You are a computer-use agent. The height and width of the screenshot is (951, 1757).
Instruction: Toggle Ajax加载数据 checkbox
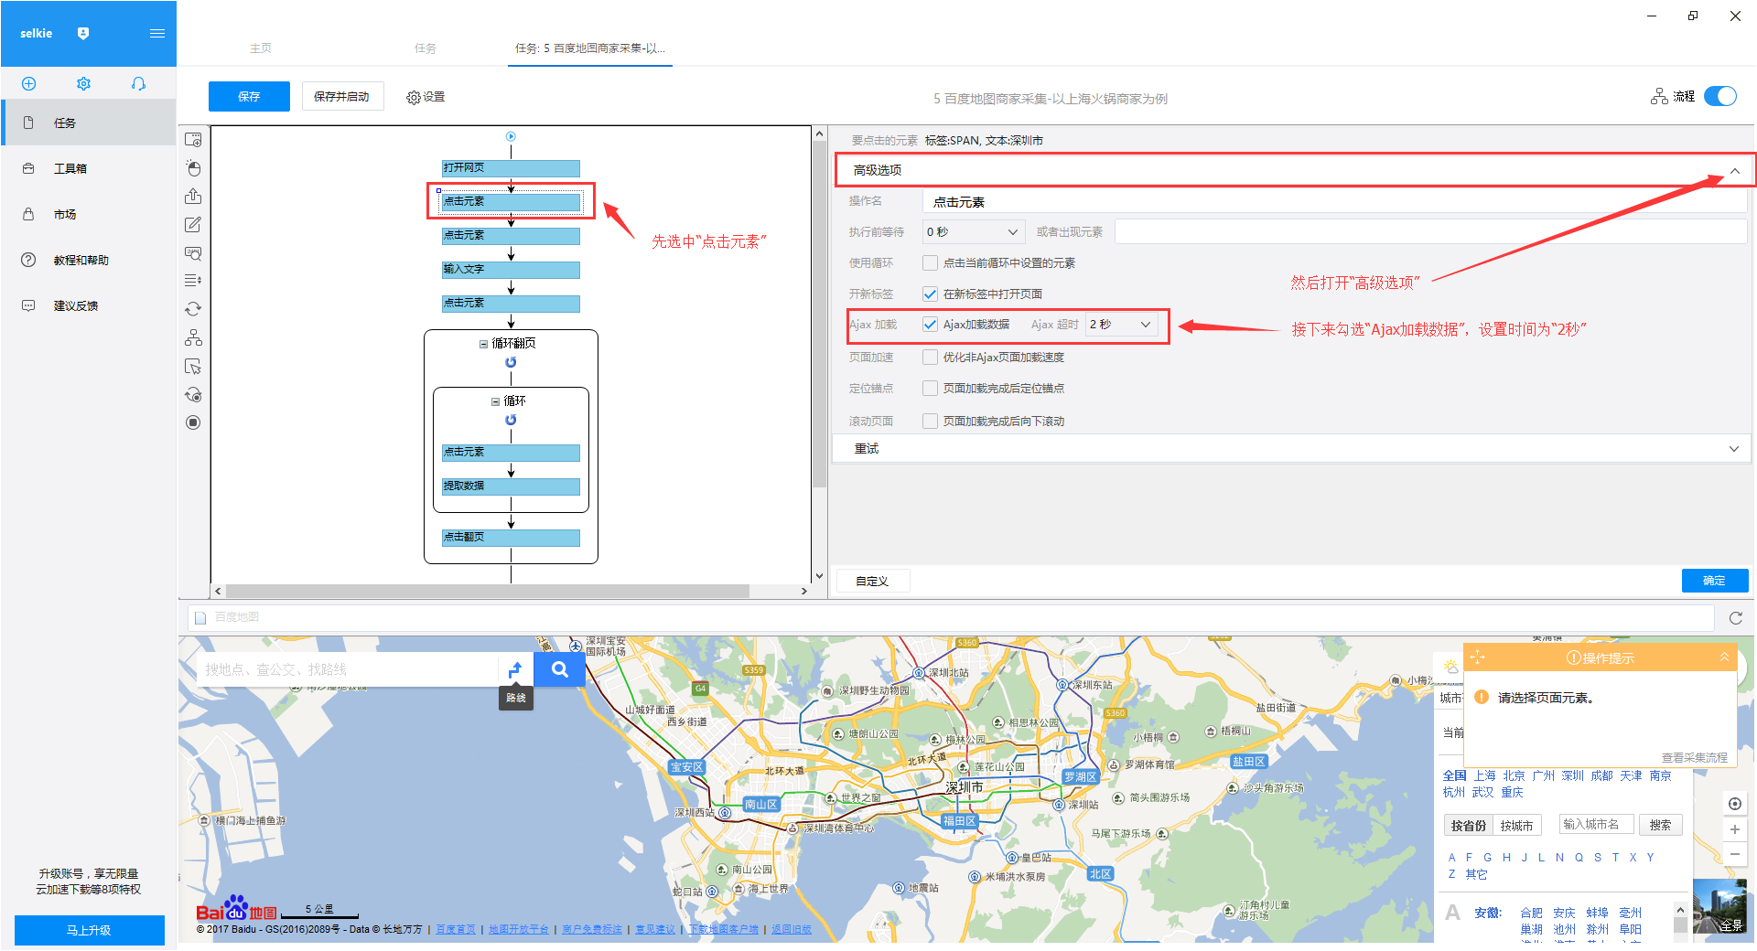pyautogui.click(x=930, y=325)
